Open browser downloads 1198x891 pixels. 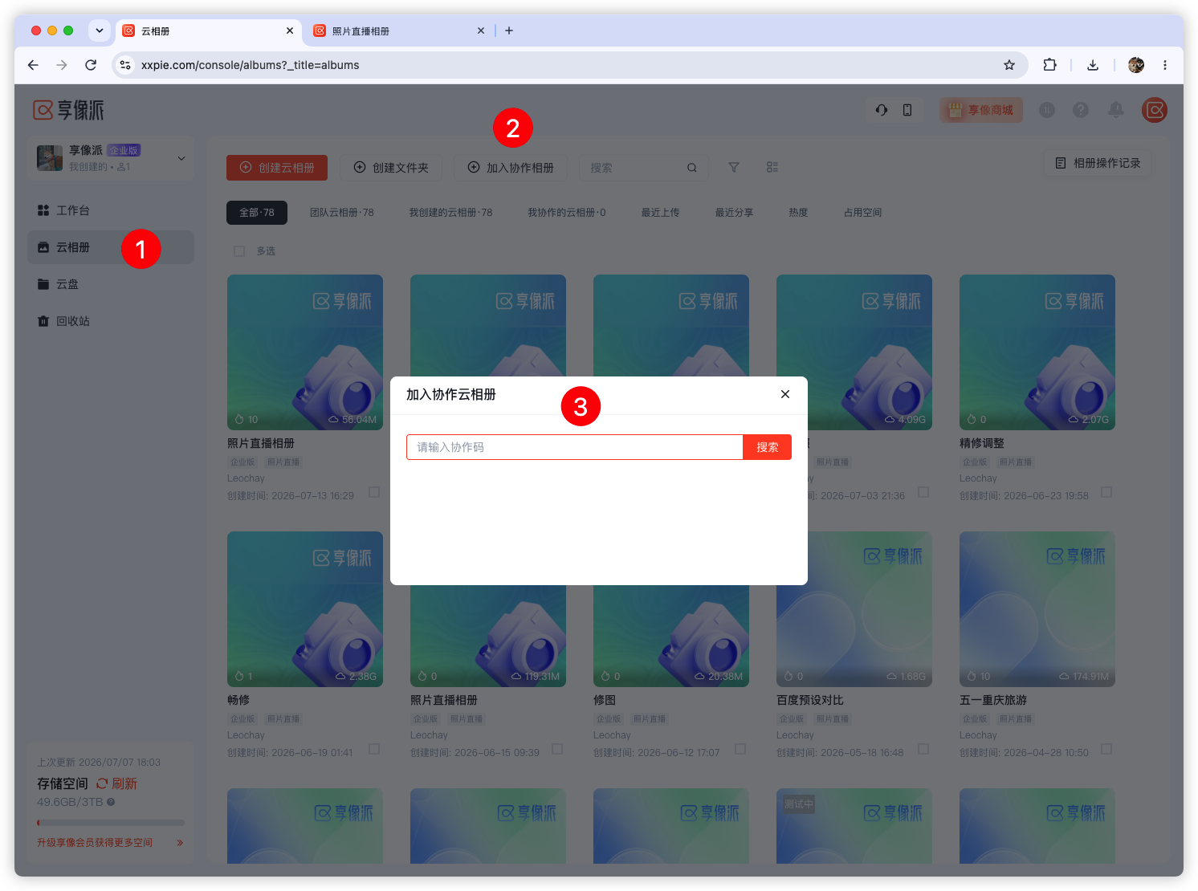(x=1093, y=65)
